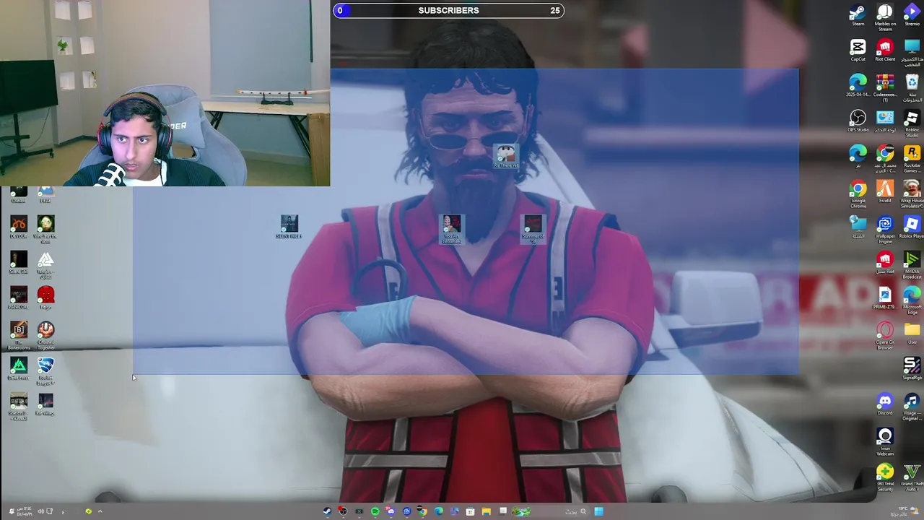
Task: Open the Control Panel desktop icon
Action: pyautogui.click(x=885, y=121)
